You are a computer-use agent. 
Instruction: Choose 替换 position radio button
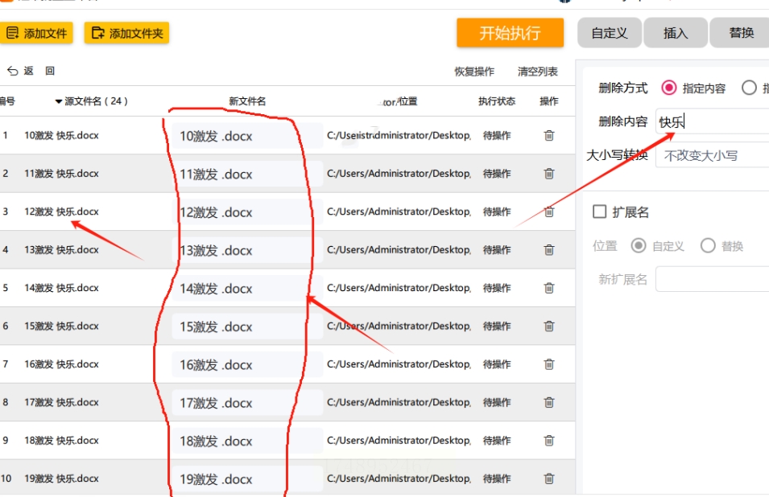[708, 245]
